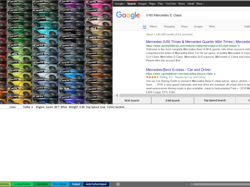Click the sheet tab bar resize dots handle

[x=186, y=184]
